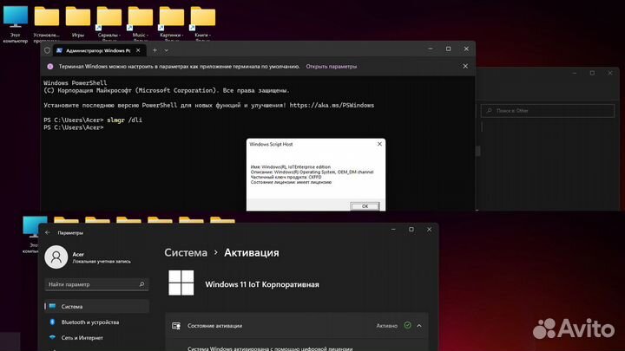Image resolution: width=625 pixels, height=351 pixels.
Task: Add a new terminal tab with plus
Action: pos(155,50)
